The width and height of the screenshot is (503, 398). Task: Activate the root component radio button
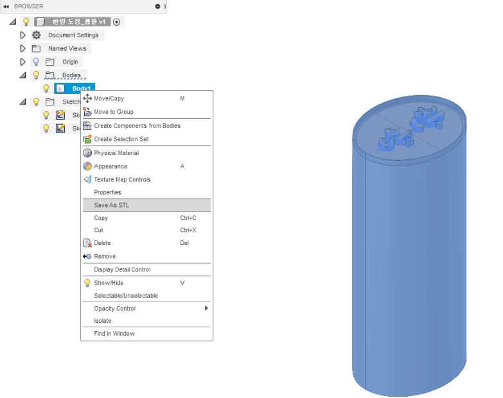coord(116,22)
